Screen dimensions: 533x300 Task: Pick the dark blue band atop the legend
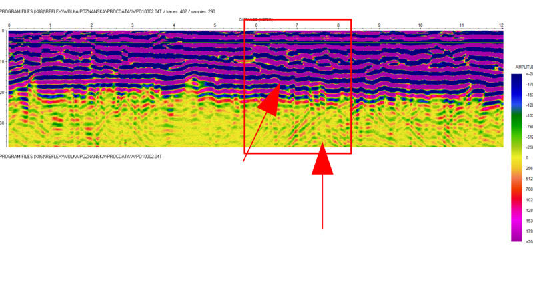(x=516, y=79)
